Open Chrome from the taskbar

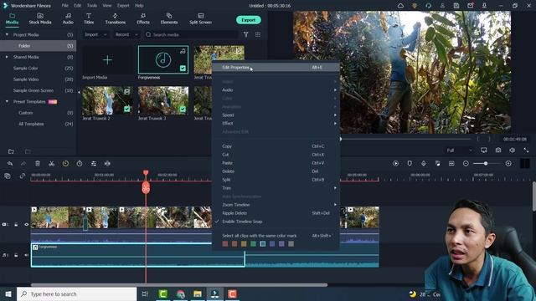click(x=181, y=293)
